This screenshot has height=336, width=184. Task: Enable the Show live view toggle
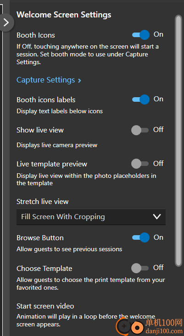point(140,130)
